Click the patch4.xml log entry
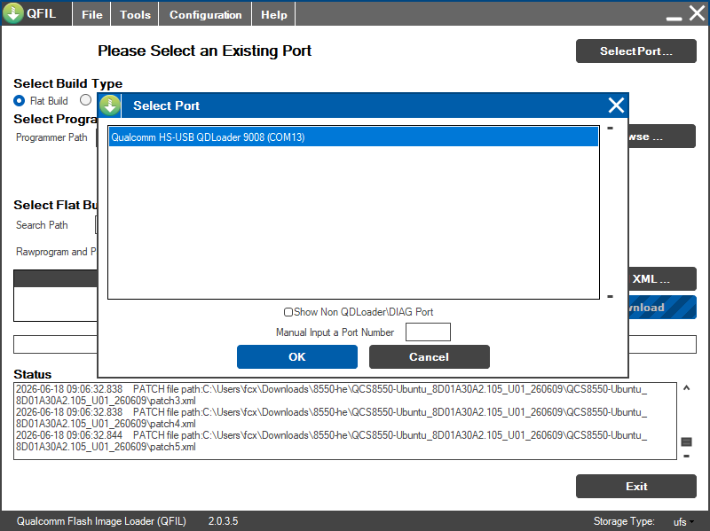 pos(331,418)
